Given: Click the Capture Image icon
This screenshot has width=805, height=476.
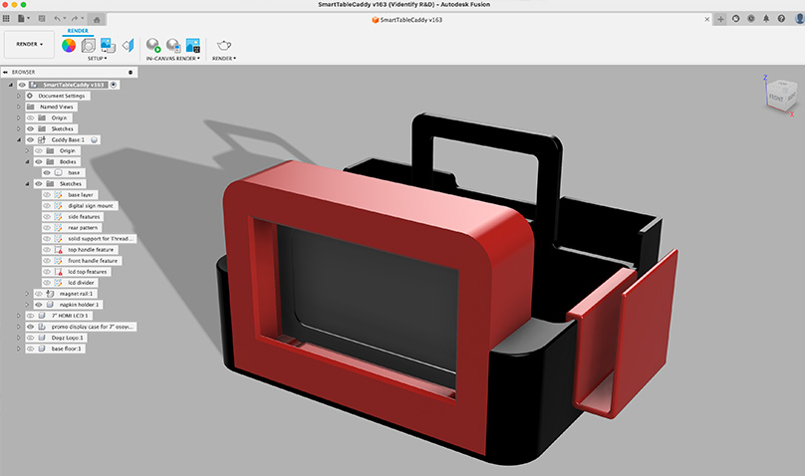Looking at the screenshot, I should [193, 45].
